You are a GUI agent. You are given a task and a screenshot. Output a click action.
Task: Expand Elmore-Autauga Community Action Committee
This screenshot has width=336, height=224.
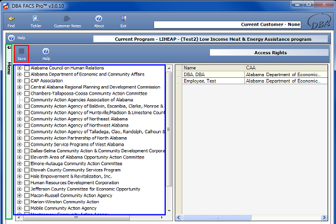pos(20,164)
